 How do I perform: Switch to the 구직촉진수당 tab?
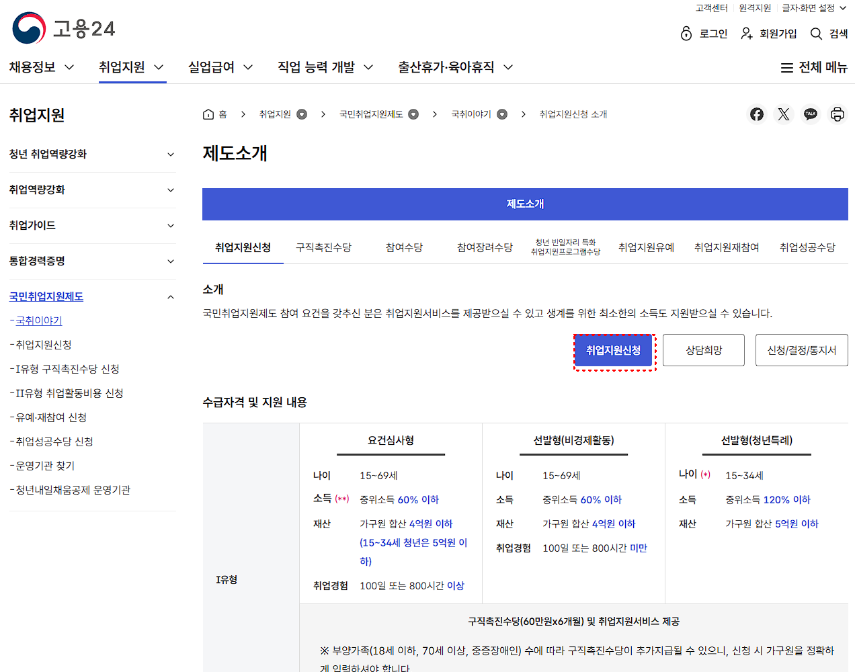click(x=323, y=247)
